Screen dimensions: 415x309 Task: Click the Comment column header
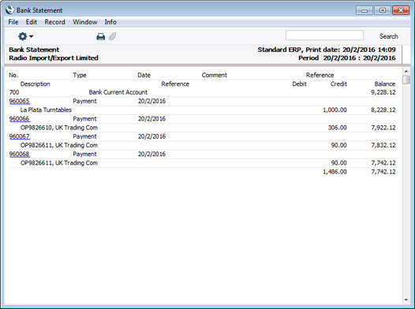(215, 75)
